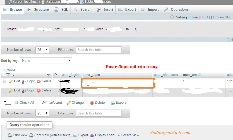Click the table icon in breadcrumb
Viewport: 233px width, 140px height.
[x=82, y=2]
